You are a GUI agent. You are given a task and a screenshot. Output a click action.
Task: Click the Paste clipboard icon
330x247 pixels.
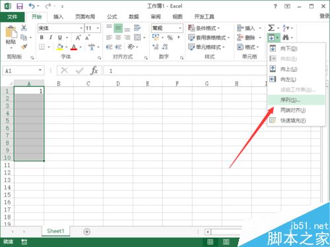(11, 32)
